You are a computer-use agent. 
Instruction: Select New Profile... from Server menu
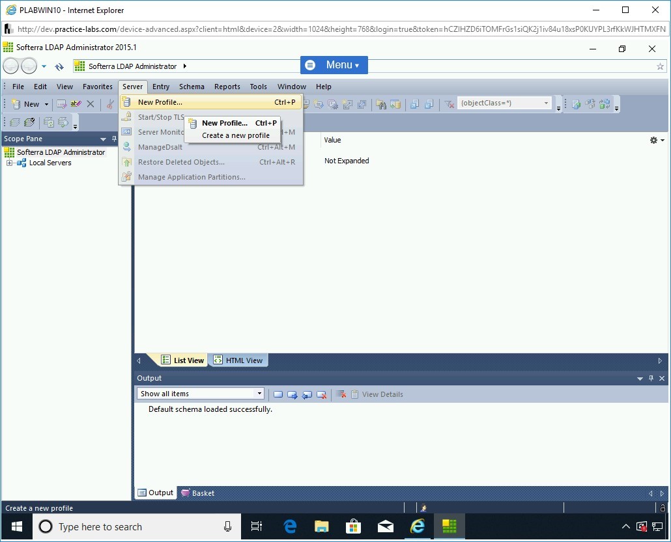[x=160, y=102]
